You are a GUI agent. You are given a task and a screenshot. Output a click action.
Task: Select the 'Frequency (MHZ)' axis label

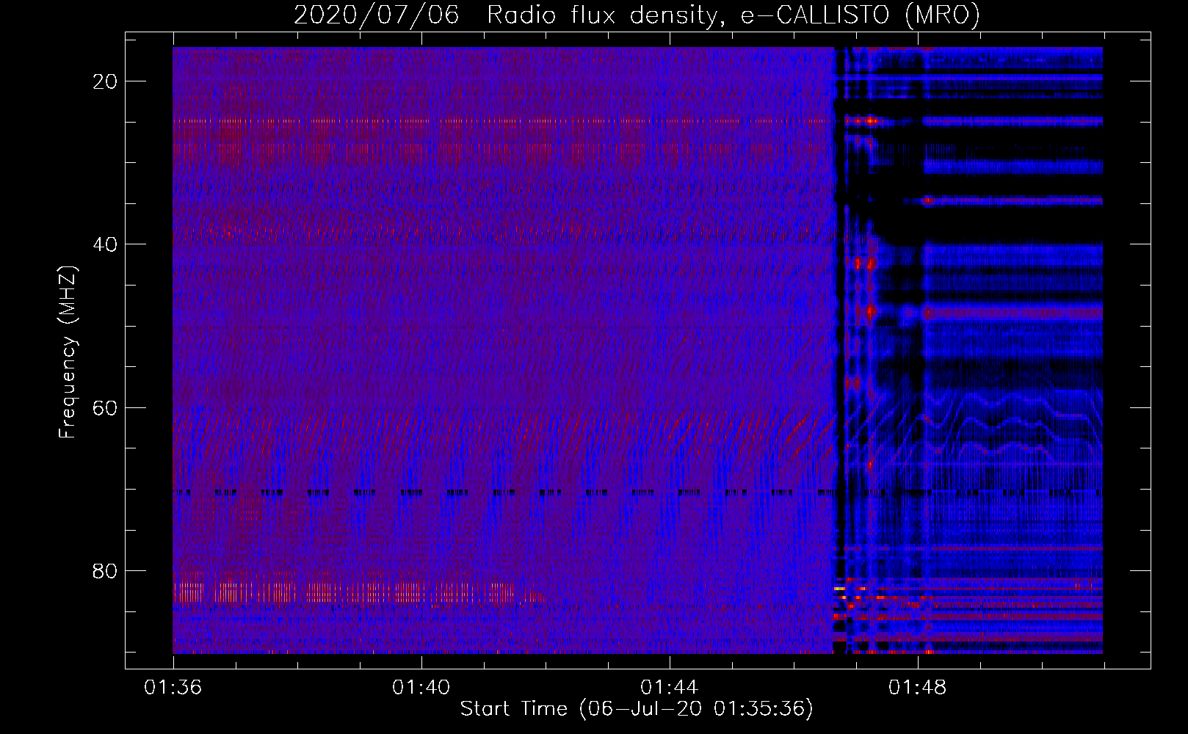[x=68, y=352]
